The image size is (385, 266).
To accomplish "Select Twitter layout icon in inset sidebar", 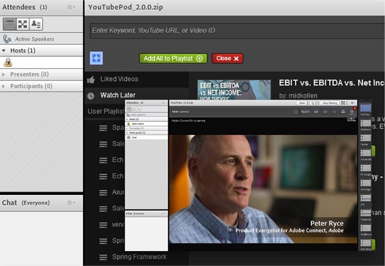I will pos(366,138).
